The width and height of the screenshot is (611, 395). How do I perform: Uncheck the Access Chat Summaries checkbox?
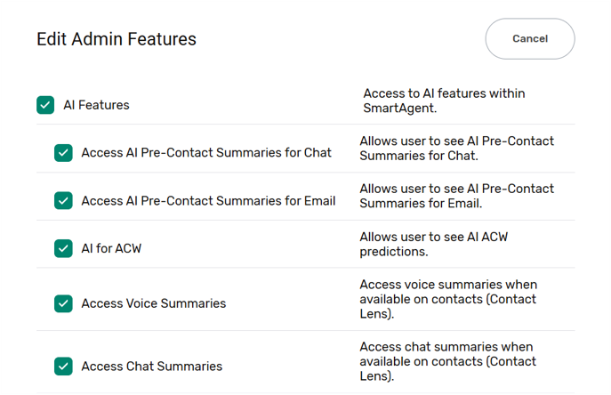coord(63,366)
